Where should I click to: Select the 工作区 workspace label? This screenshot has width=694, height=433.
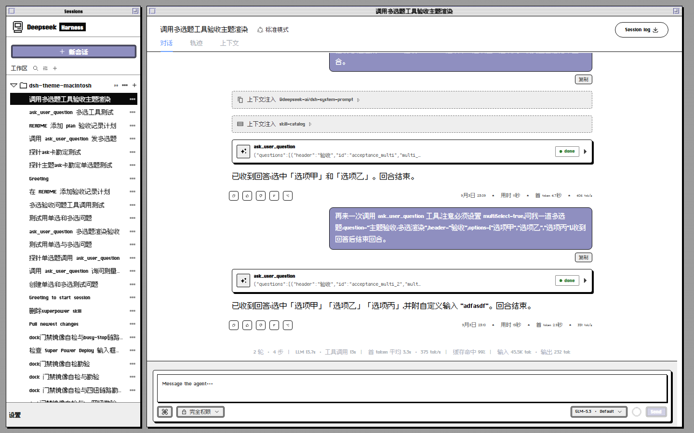pyautogui.click(x=19, y=68)
